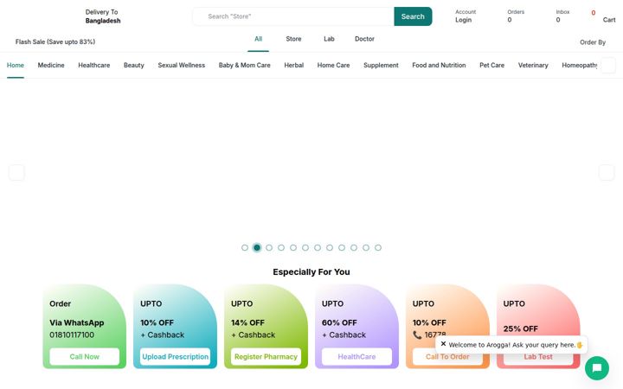Click the Upload Prescription button
This screenshot has height=389, width=623.
(175, 356)
